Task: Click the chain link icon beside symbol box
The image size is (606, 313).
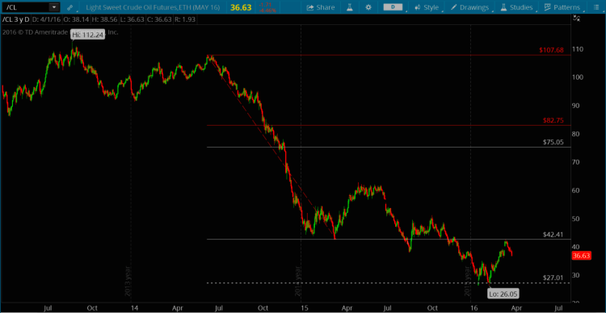Action: pos(69,7)
